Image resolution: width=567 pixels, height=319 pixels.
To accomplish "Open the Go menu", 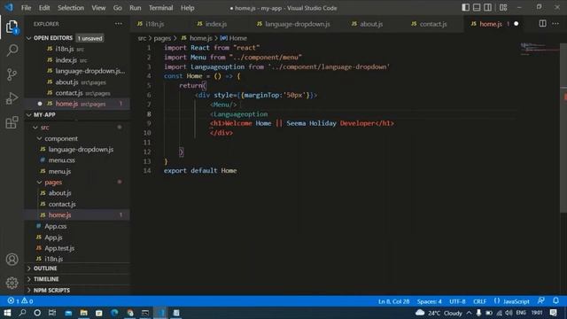I will point(118,8).
